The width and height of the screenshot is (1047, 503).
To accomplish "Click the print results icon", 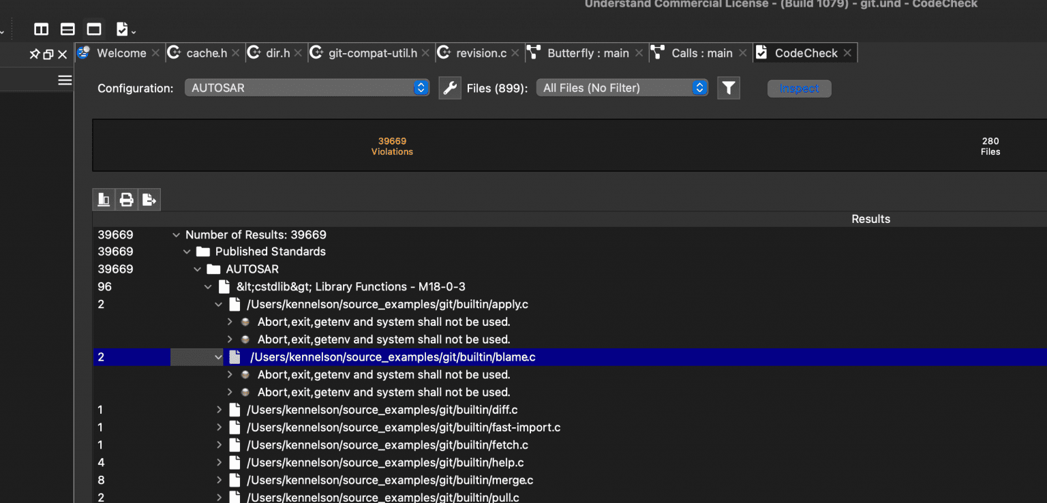I will click(x=126, y=199).
